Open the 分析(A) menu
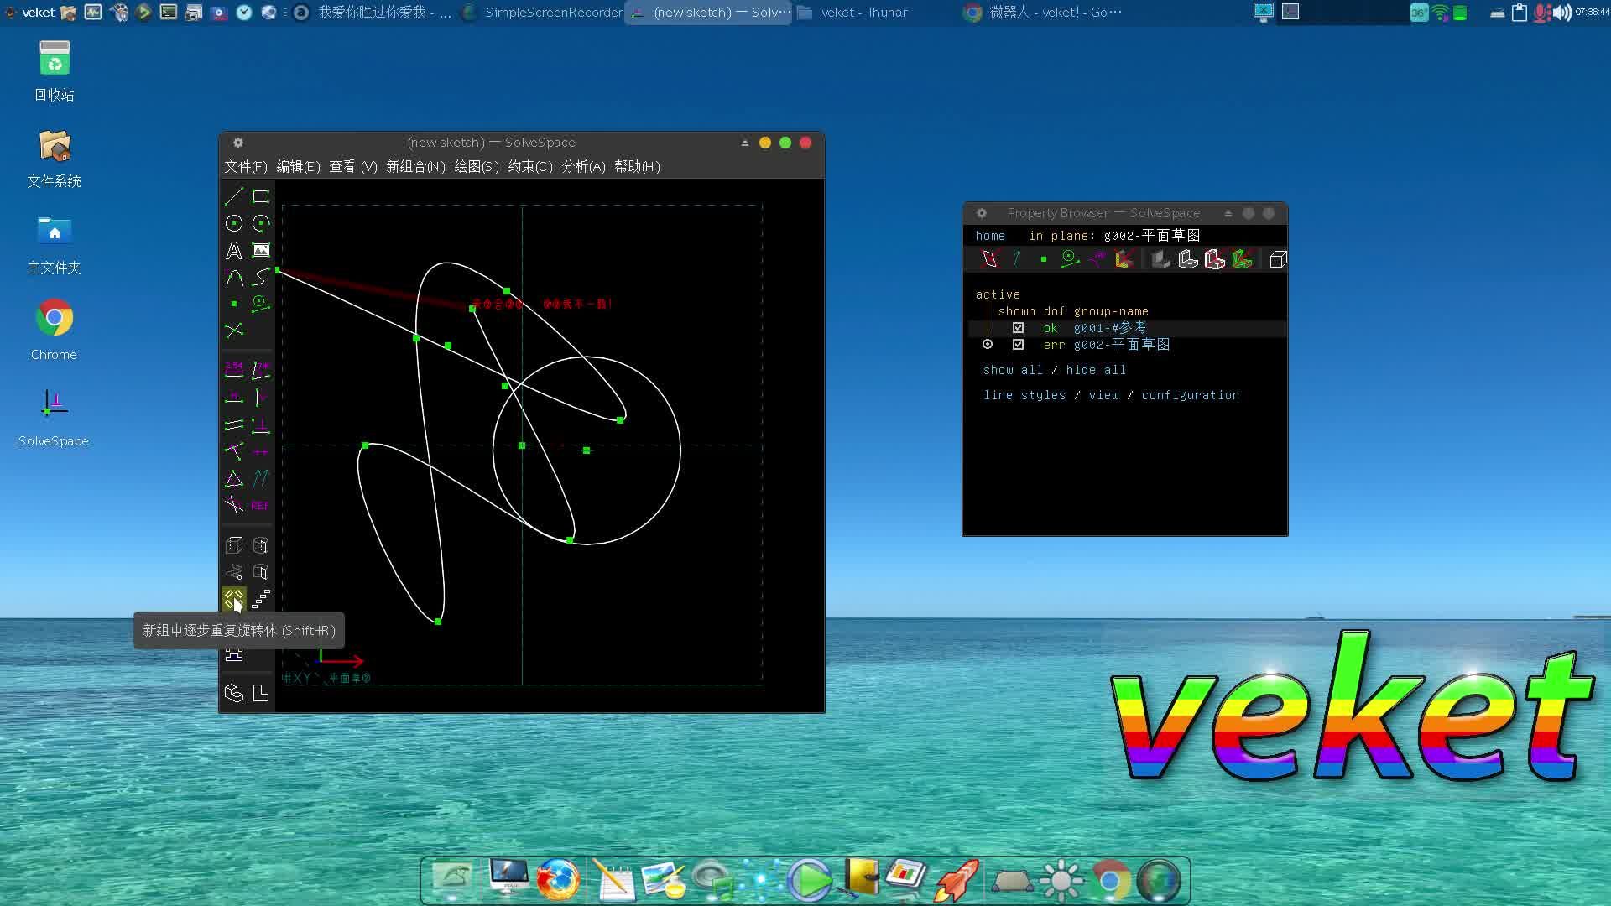Viewport: 1611px width, 906px height. coord(584,167)
